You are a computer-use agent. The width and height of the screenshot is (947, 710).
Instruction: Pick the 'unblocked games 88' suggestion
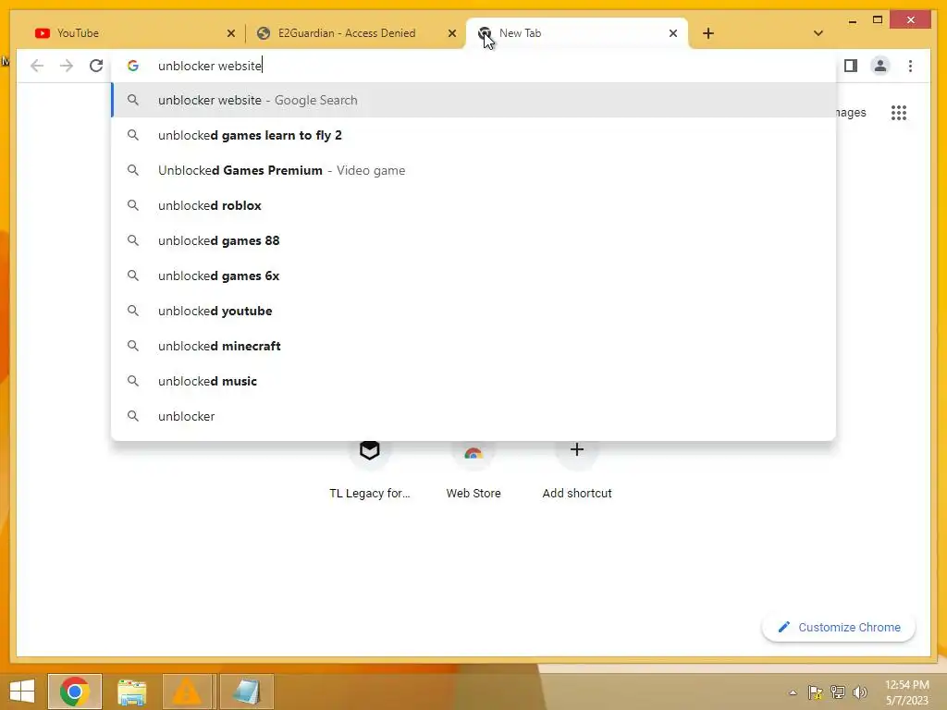click(x=474, y=240)
